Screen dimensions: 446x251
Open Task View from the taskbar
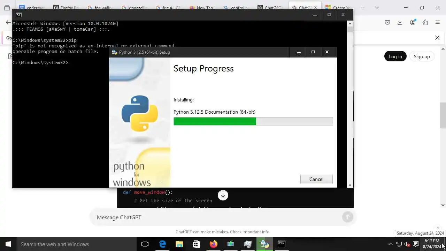click(x=145, y=244)
